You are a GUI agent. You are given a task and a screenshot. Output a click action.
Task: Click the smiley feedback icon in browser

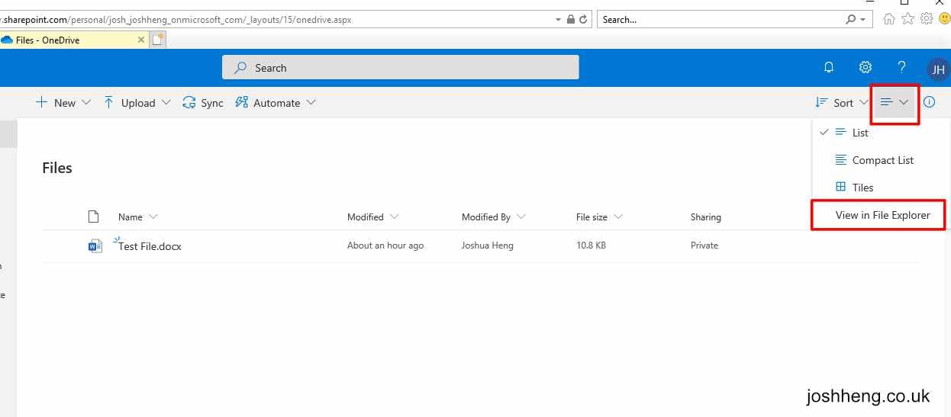point(944,19)
